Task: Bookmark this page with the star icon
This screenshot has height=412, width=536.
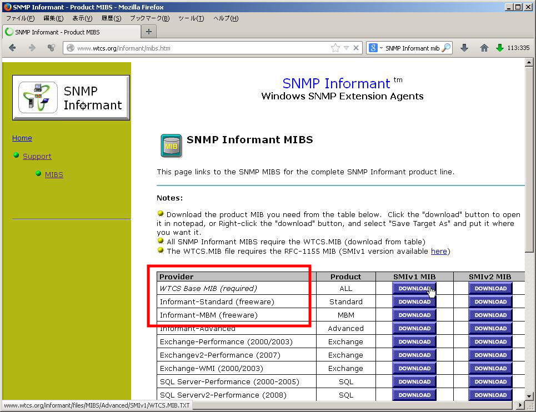Action: click(335, 48)
